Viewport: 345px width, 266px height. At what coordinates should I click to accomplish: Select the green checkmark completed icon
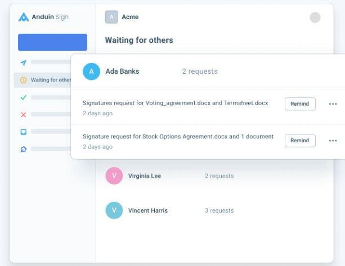[23, 97]
